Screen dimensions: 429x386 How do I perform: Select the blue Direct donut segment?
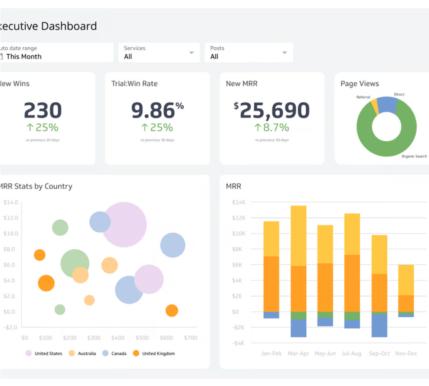tap(387, 105)
